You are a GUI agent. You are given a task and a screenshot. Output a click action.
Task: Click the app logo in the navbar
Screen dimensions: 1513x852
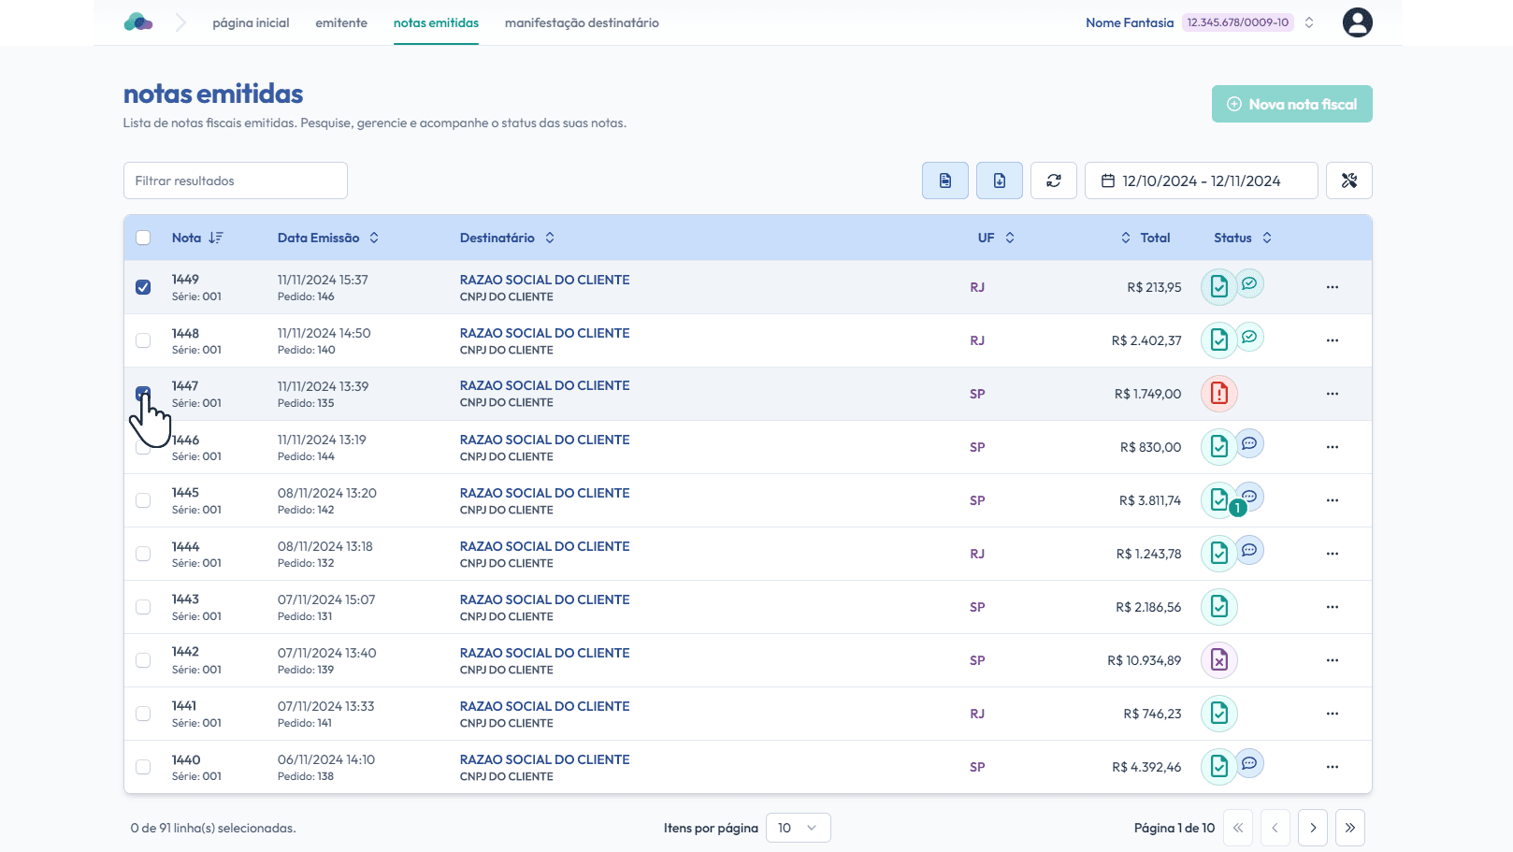(138, 22)
